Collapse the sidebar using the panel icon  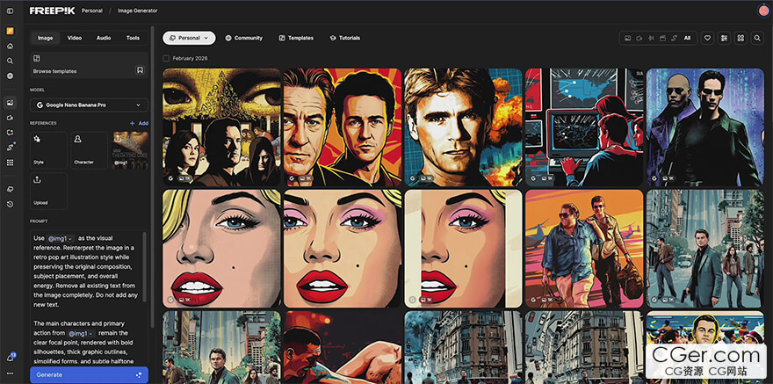click(x=11, y=11)
